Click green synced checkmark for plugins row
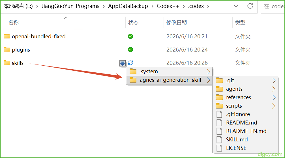This screenshot has height=158, width=285. click(130, 50)
